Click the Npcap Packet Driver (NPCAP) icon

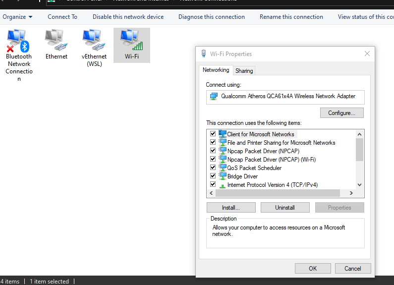223,151
